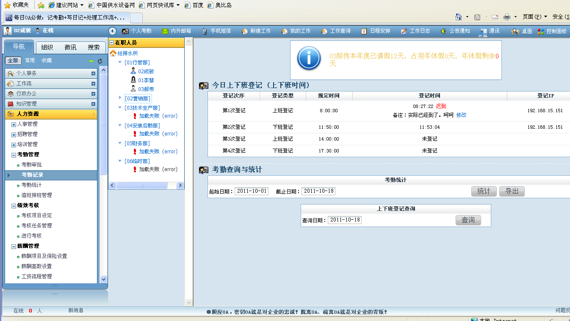Screen dimensions: 570x321
Task: Go to 桌面 desktop in the toolbar
Action: (x=522, y=31)
